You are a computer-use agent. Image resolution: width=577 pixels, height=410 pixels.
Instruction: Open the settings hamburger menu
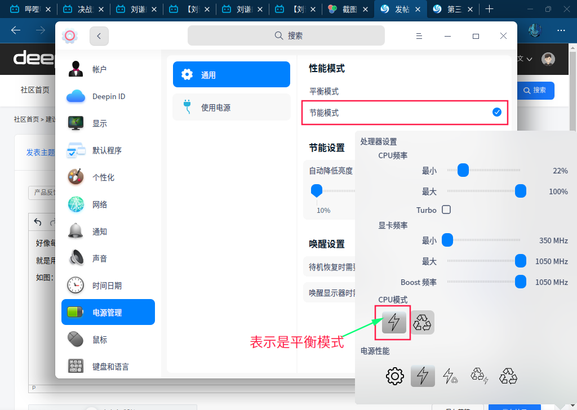coord(419,36)
